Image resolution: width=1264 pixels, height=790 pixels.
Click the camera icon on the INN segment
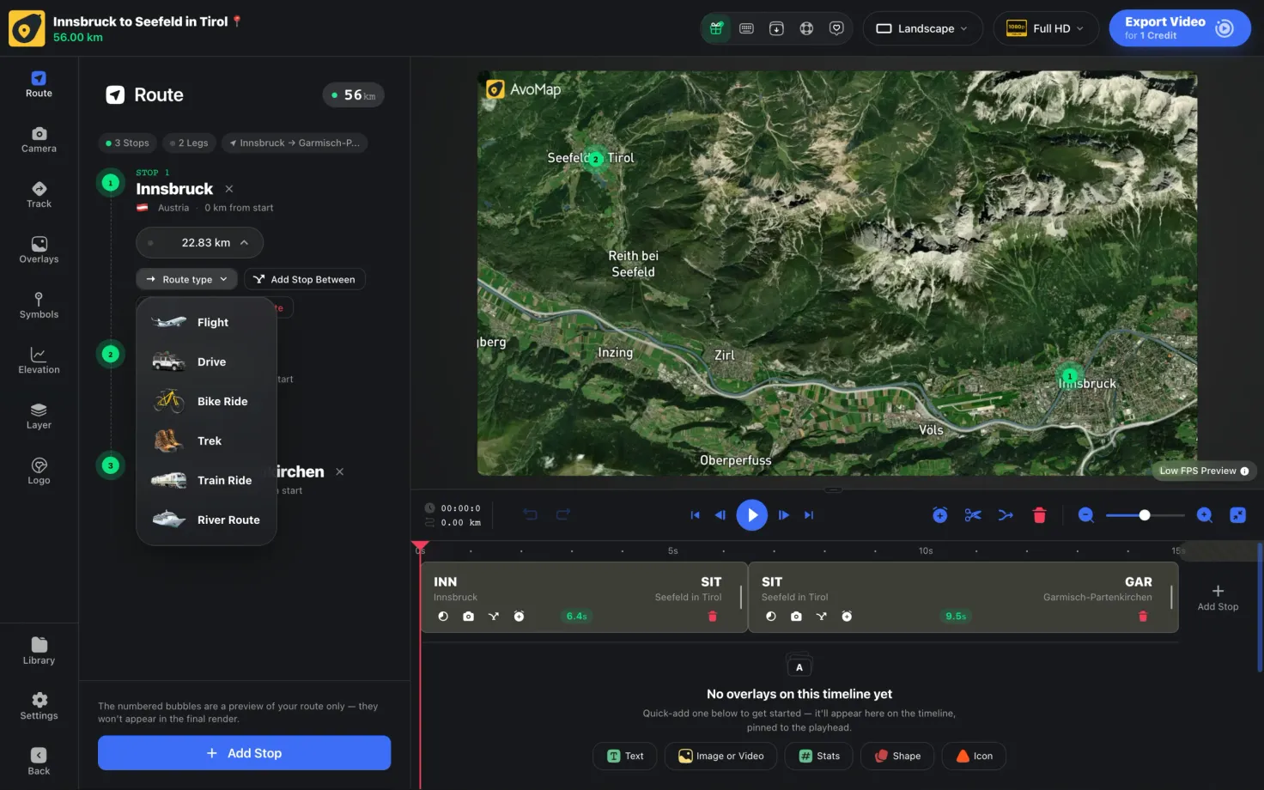pyautogui.click(x=468, y=617)
